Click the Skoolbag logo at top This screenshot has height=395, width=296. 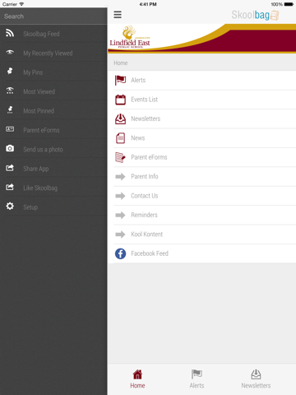pos(255,15)
